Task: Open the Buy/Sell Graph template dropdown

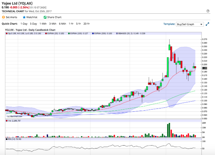Action: [190, 24]
